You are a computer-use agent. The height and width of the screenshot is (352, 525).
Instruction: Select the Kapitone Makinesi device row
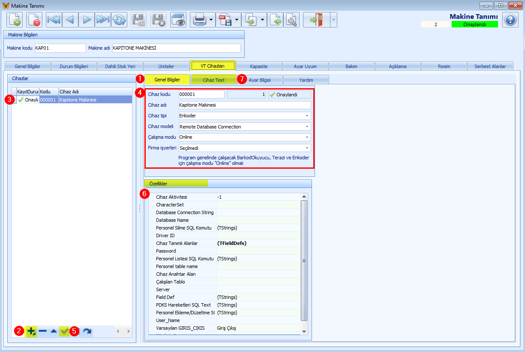click(72, 100)
